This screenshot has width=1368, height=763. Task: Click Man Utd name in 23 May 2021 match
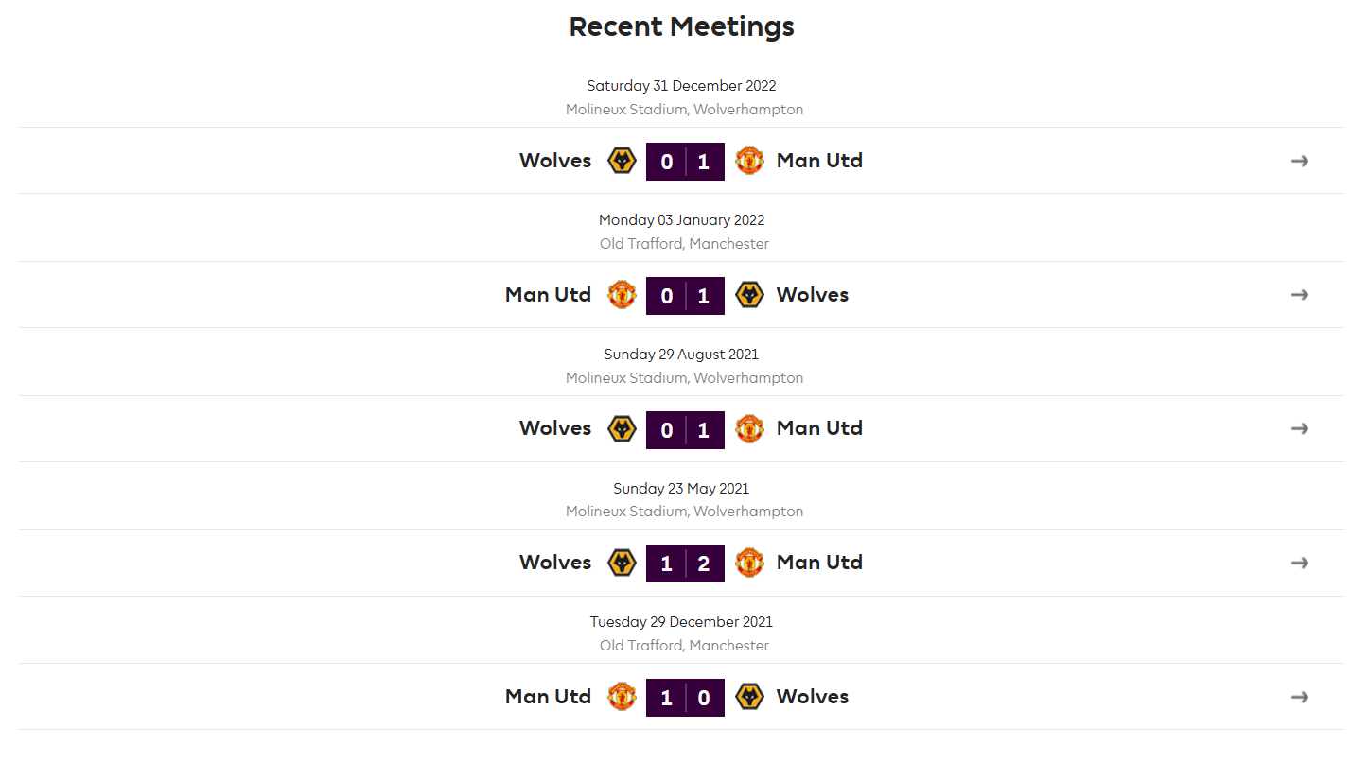[819, 563]
